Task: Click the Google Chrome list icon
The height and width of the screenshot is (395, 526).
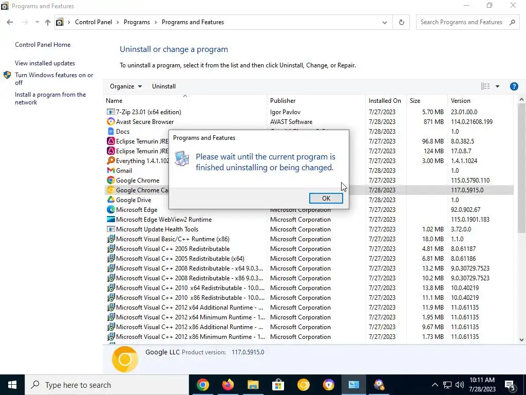Action: pos(111,180)
